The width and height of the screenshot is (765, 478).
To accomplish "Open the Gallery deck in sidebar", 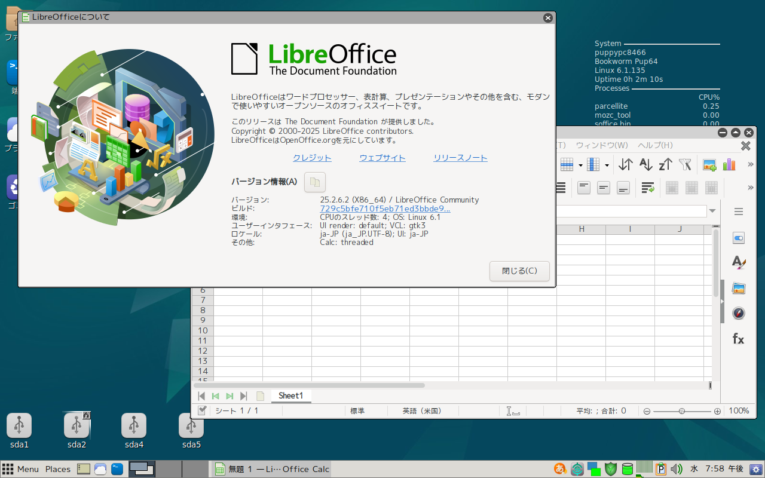I will tap(739, 288).
